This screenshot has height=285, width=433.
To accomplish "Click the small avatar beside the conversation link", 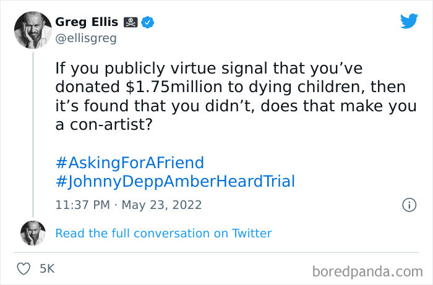I will [33, 233].
